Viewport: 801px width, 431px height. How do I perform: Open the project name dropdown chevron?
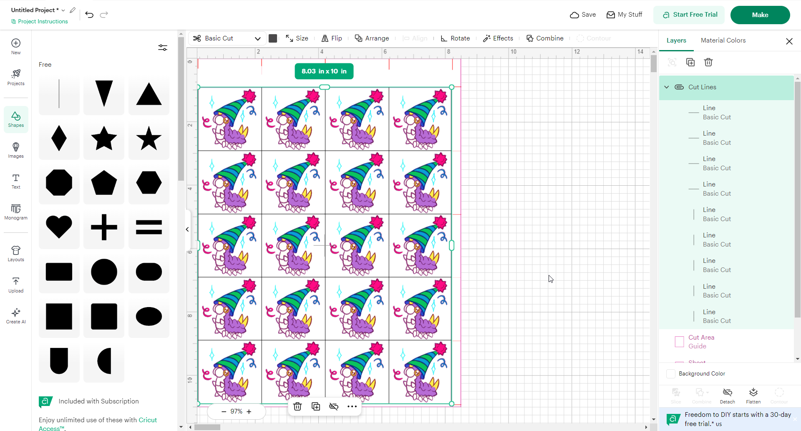coord(63,10)
